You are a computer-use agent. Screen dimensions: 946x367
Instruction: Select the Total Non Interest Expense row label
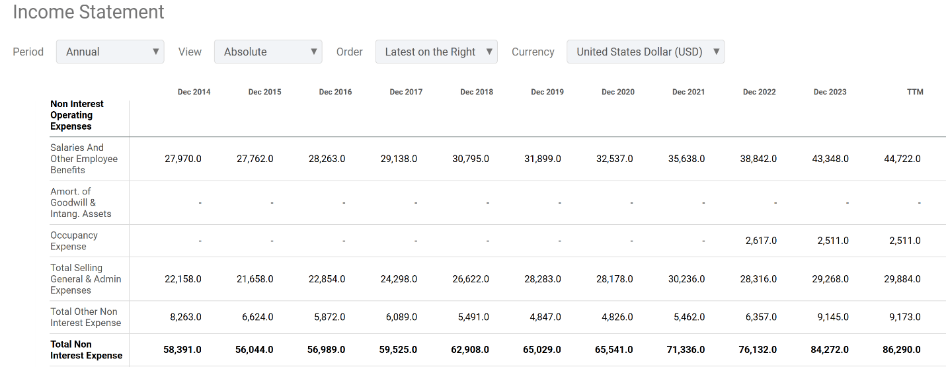click(x=86, y=350)
